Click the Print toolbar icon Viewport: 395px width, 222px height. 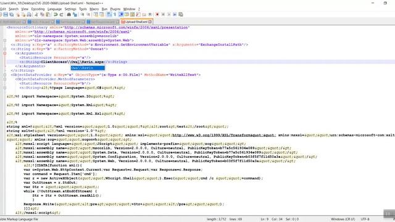(x=29, y=15)
